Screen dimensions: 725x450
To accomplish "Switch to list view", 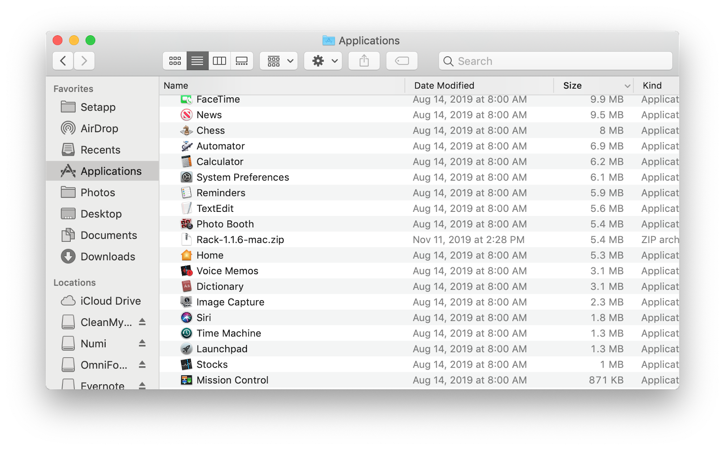I will (197, 61).
